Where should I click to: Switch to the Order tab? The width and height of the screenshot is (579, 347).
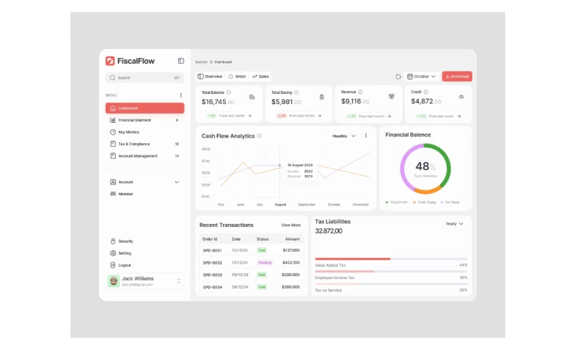(x=237, y=77)
